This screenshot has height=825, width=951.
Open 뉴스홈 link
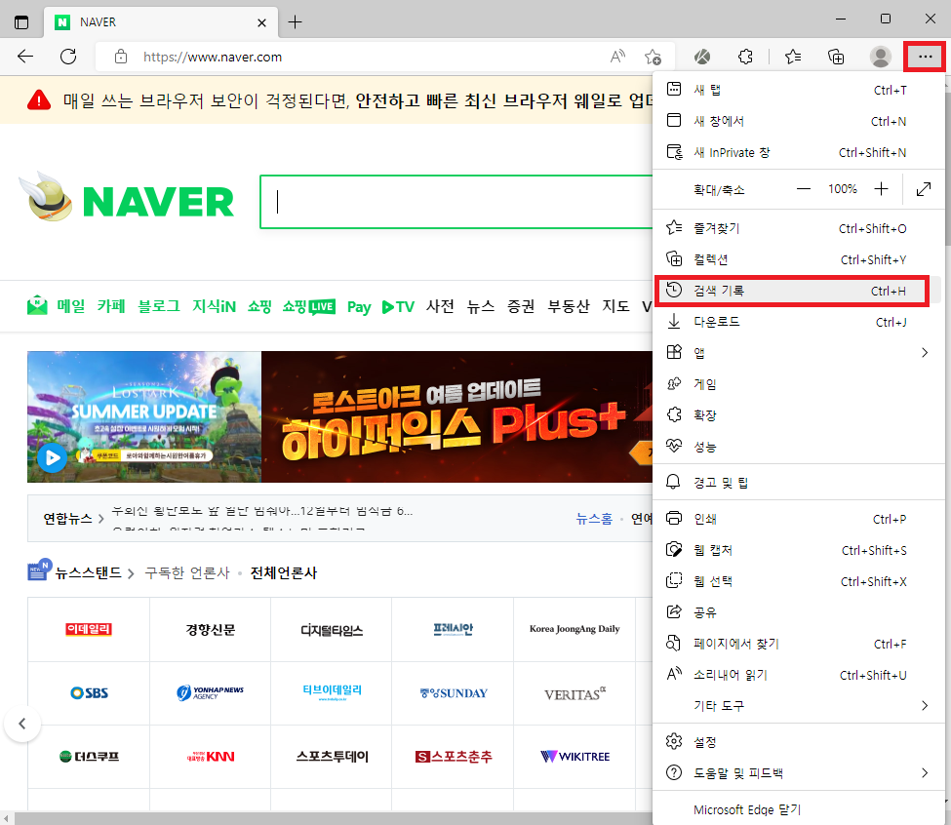[594, 518]
